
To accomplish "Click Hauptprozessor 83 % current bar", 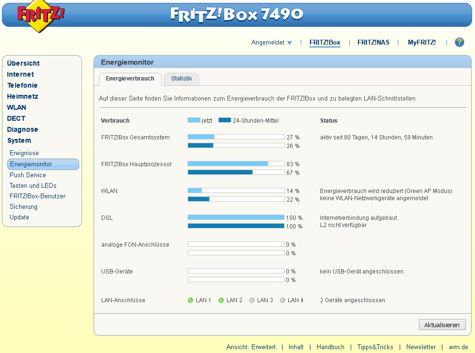I will tap(236, 164).
